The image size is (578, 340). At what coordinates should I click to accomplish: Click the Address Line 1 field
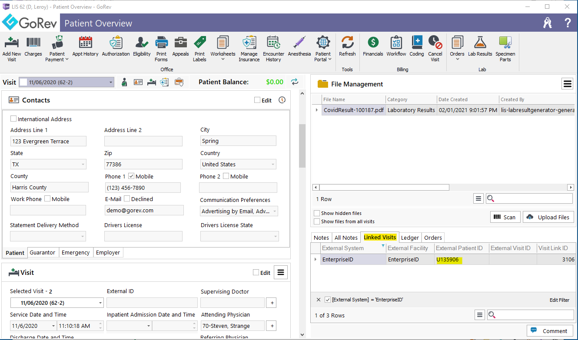tap(48, 141)
